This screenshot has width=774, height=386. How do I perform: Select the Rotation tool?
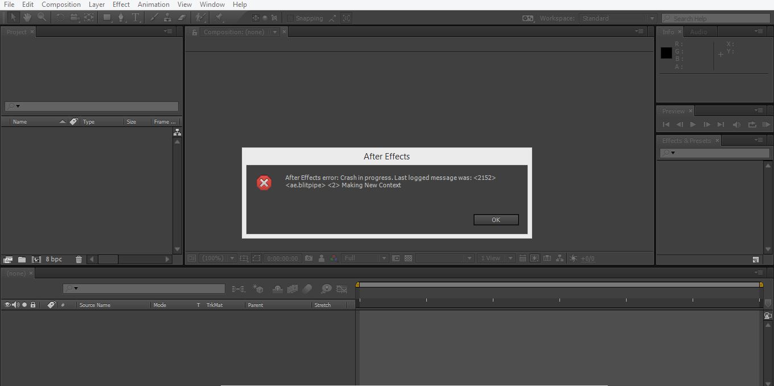(x=60, y=18)
